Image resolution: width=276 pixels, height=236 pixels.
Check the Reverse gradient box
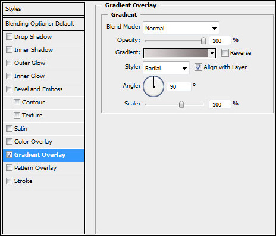coord(225,53)
